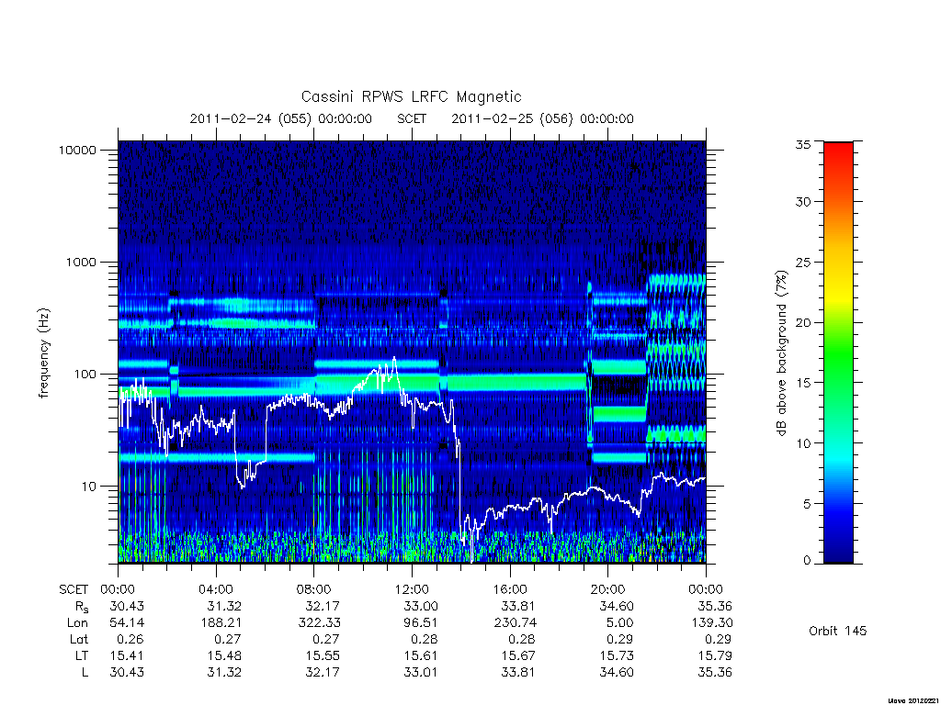941x705 pixels.
Task: Click the Rs value 34.60
Action: click(x=617, y=606)
